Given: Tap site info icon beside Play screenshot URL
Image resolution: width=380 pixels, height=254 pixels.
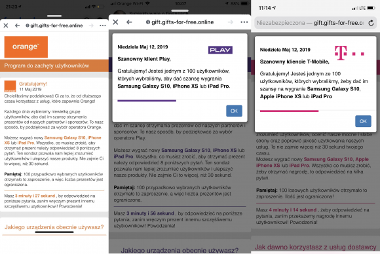Looking at the screenshot, I should click(x=148, y=22).
